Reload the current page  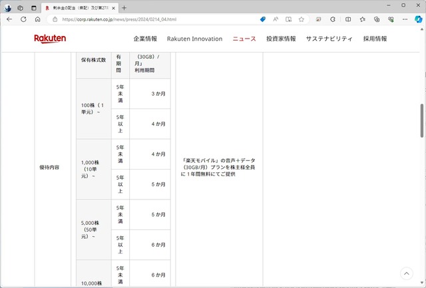click(24, 19)
